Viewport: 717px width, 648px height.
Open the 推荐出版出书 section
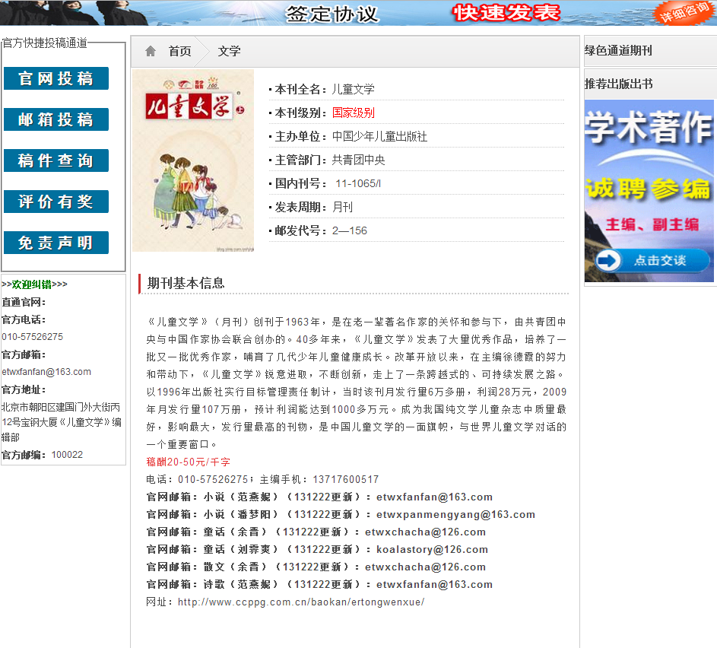[618, 84]
